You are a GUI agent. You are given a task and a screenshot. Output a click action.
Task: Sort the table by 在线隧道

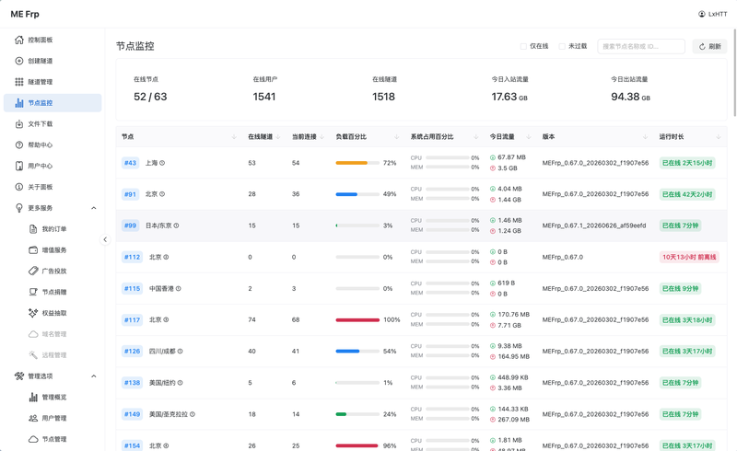point(278,137)
